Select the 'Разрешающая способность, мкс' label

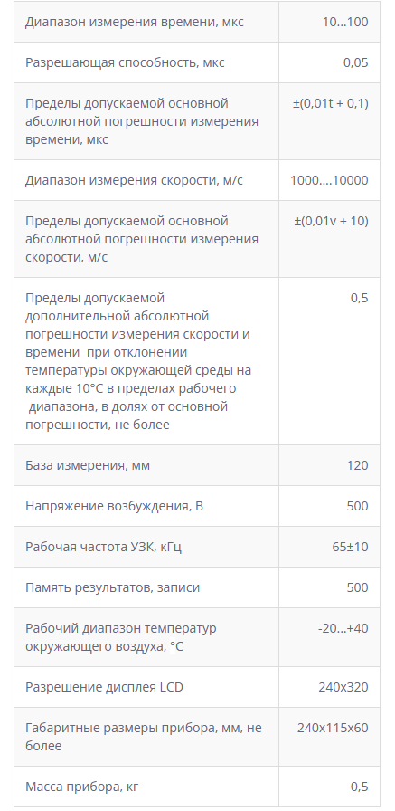coord(125,62)
